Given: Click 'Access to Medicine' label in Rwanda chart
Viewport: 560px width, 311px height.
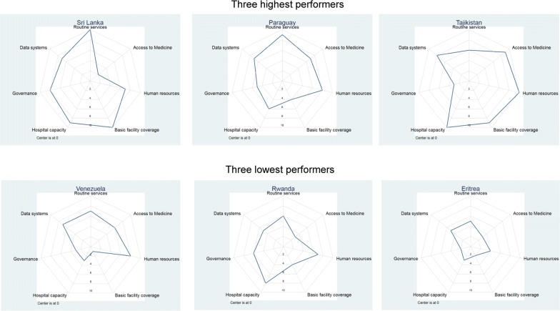Looking at the screenshot, I should pyautogui.click(x=344, y=213).
